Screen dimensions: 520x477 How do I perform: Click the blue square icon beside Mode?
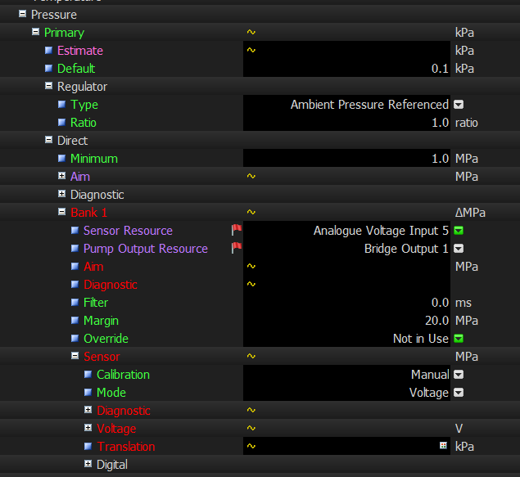[x=88, y=392]
